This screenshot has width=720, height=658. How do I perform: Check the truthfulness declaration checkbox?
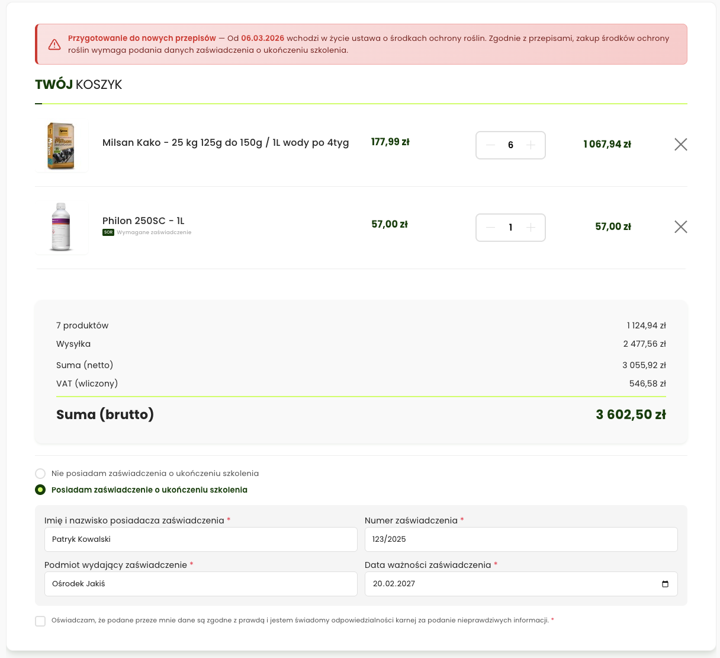tap(40, 621)
